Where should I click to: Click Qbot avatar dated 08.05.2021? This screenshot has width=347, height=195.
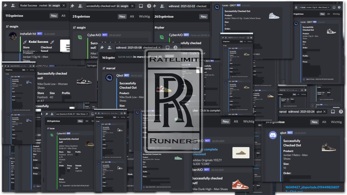(x=109, y=78)
